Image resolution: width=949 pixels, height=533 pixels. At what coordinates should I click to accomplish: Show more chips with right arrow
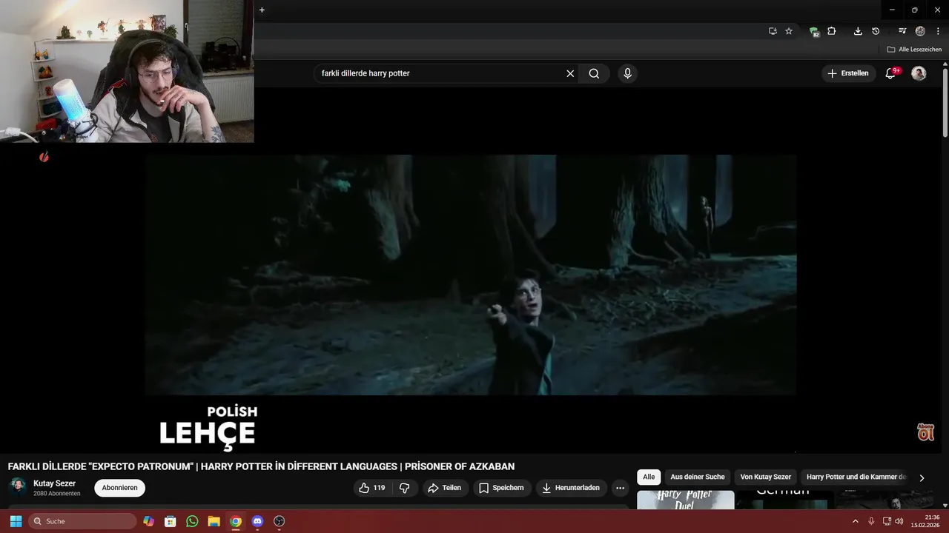922,477
